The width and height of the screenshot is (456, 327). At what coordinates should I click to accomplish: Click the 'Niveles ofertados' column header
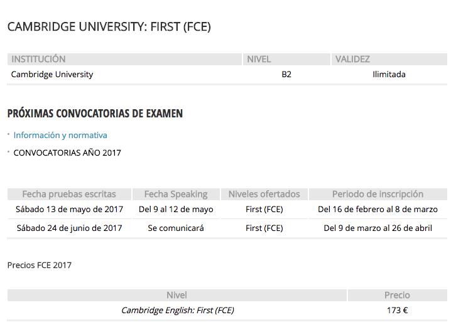pyautogui.click(x=264, y=194)
